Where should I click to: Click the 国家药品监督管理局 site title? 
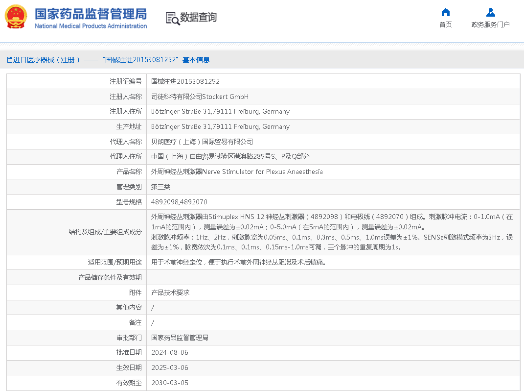[91, 13]
